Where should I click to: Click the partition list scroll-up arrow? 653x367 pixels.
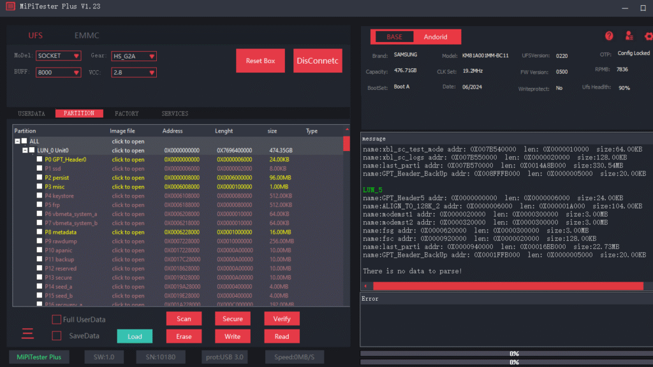pos(346,130)
